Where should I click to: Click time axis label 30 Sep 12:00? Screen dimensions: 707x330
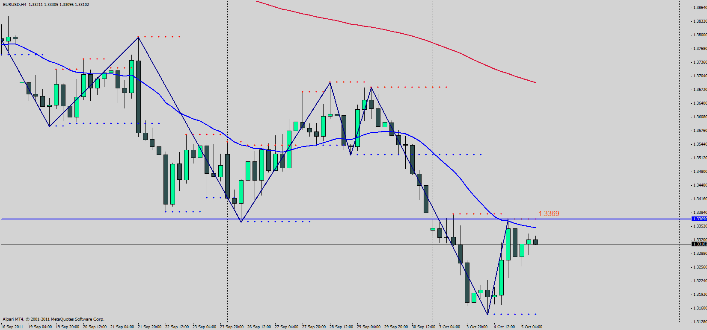click(x=423, y=327)
